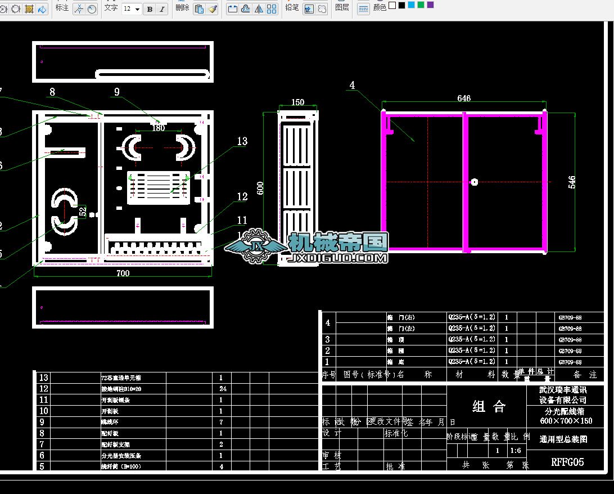This screenshot has width=614, height=494.
Task: Toggle bold text formatting
Action: pyautogui.click(x=150, y=8)
